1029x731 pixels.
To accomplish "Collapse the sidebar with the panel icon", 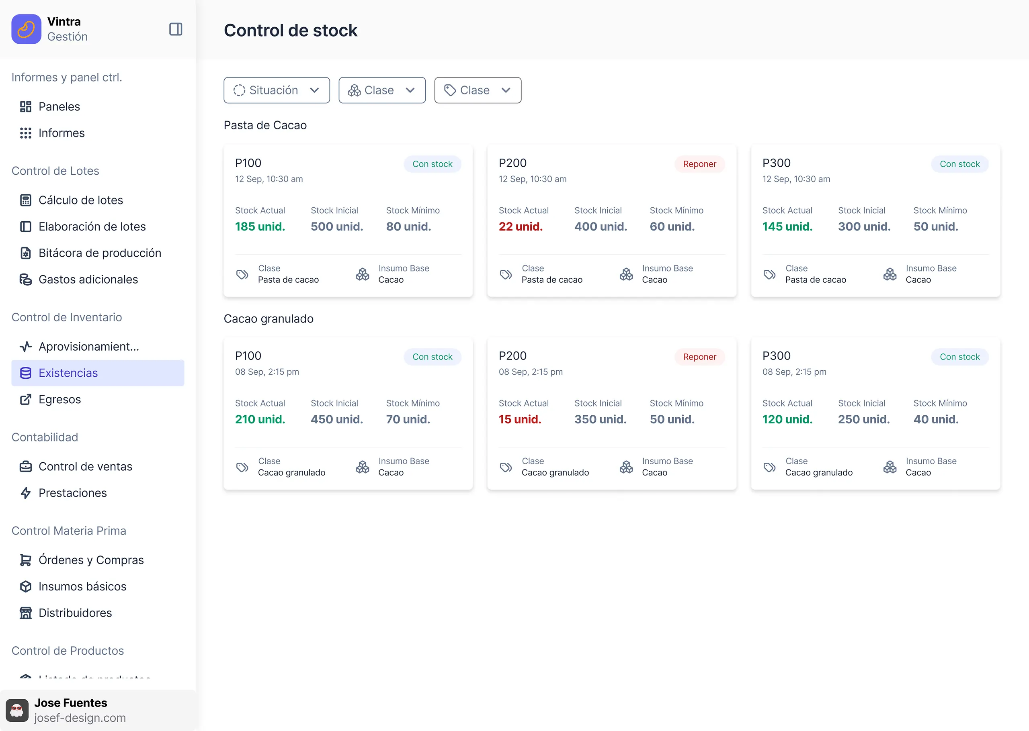I will pyautogui.click(x=176, y=29).
